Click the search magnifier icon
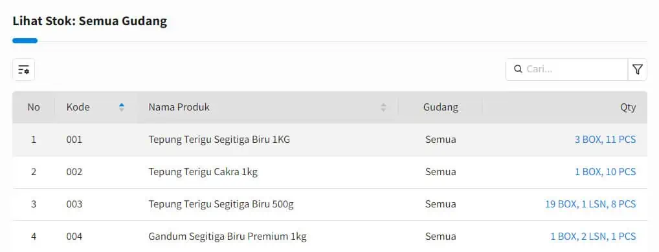The image size is (659, 252). click(519, 69)
